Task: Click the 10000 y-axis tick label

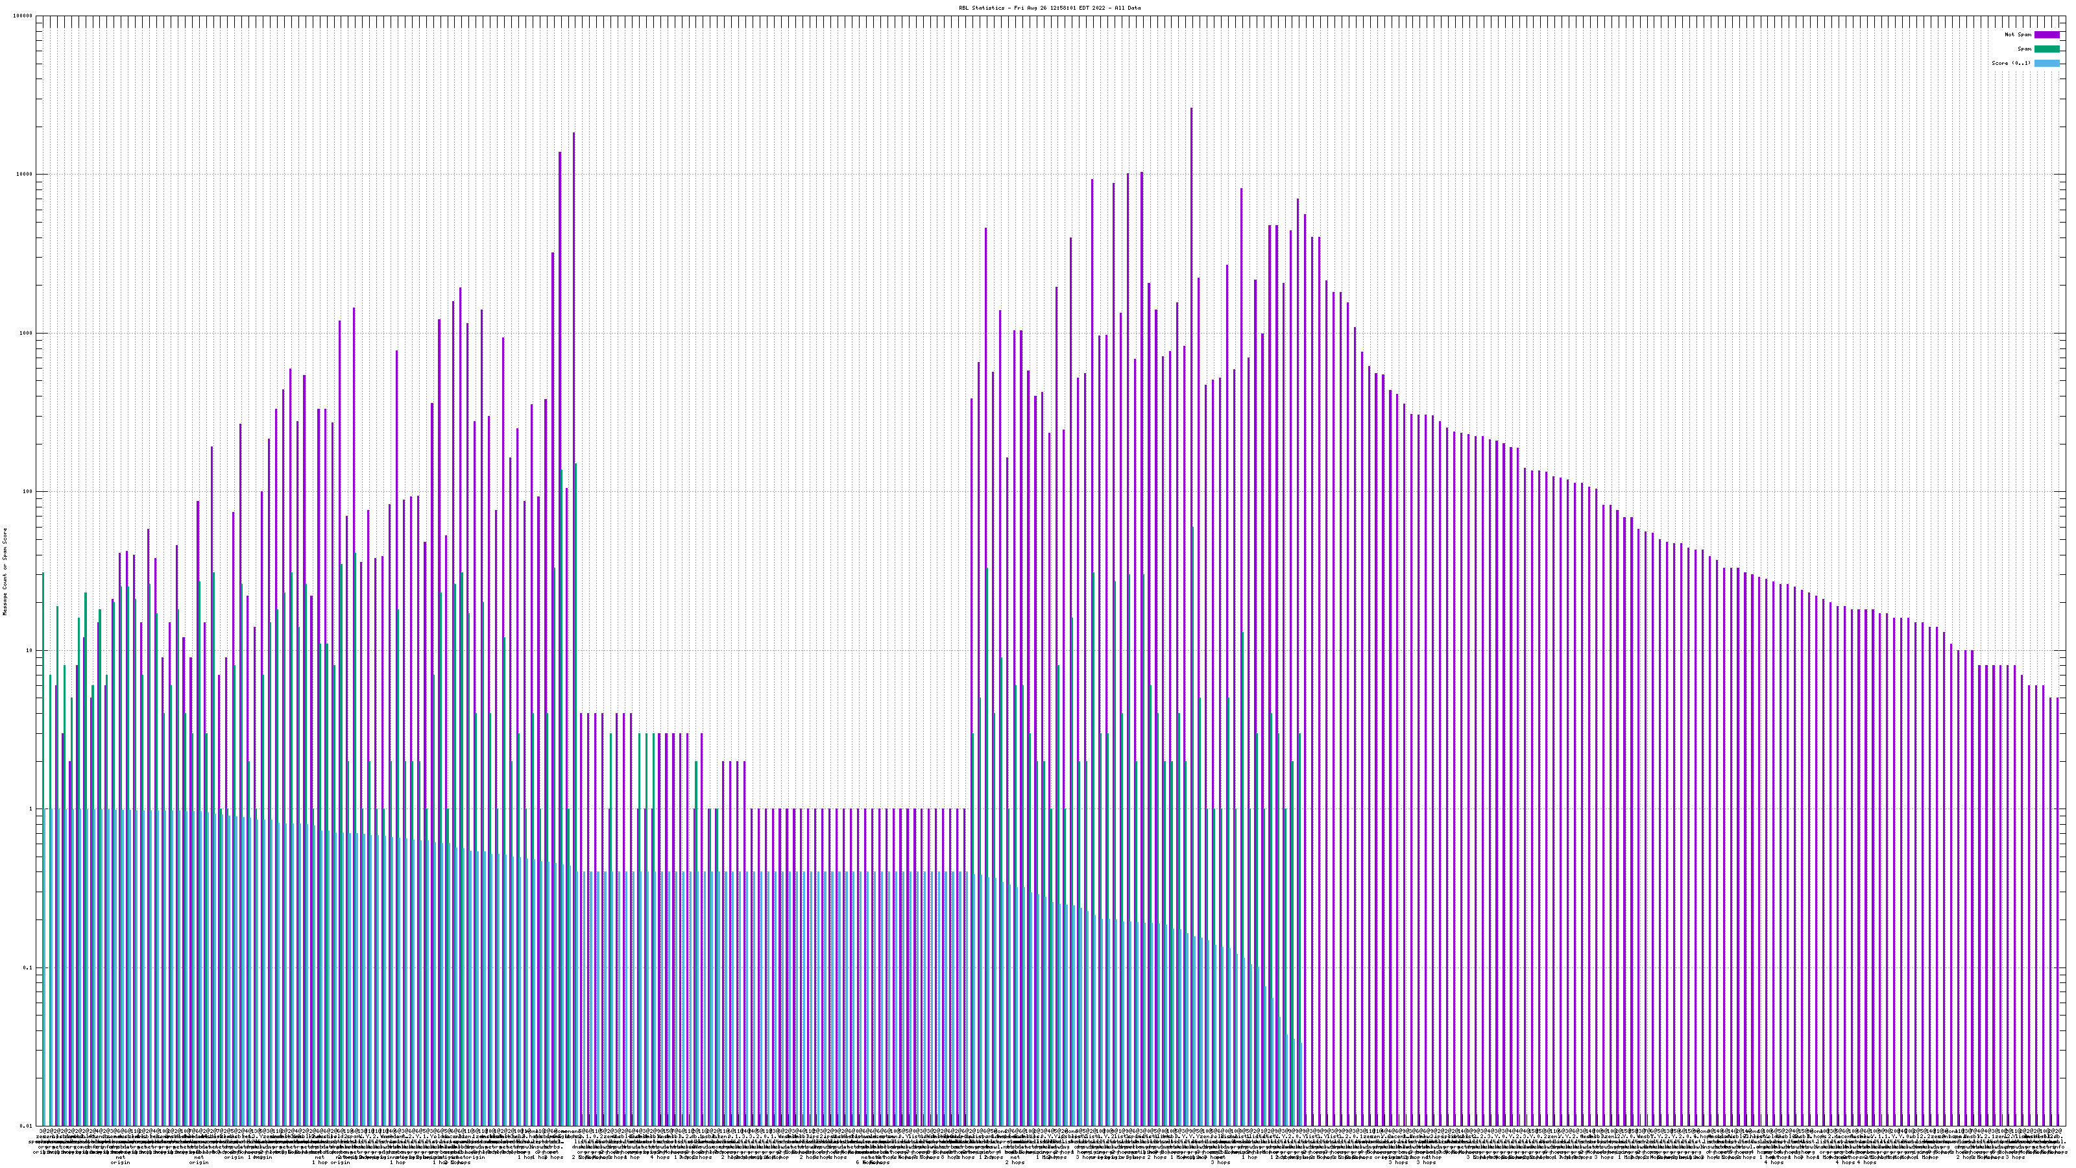Action: (x=25, y=175)
